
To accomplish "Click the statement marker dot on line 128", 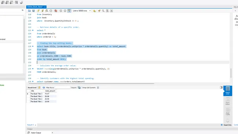I will [33, 46].
